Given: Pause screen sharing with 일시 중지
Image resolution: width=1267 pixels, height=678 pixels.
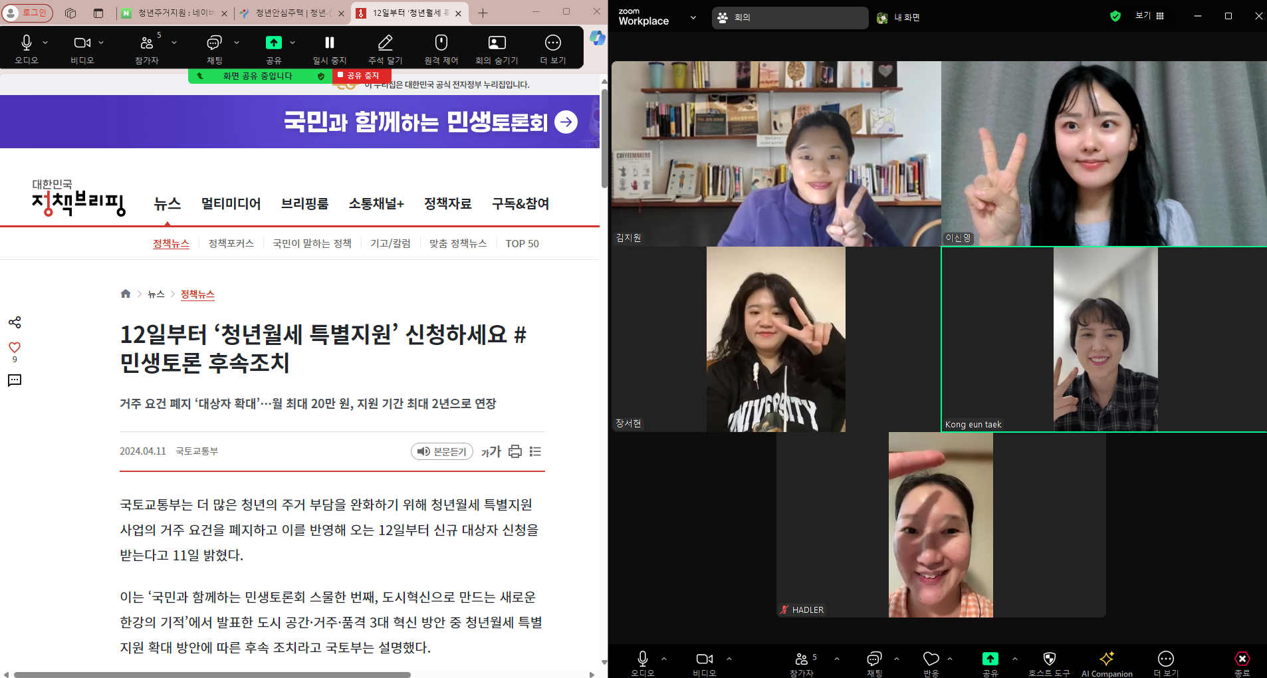Looking at the screenshot, I should [x=329, y=47].
